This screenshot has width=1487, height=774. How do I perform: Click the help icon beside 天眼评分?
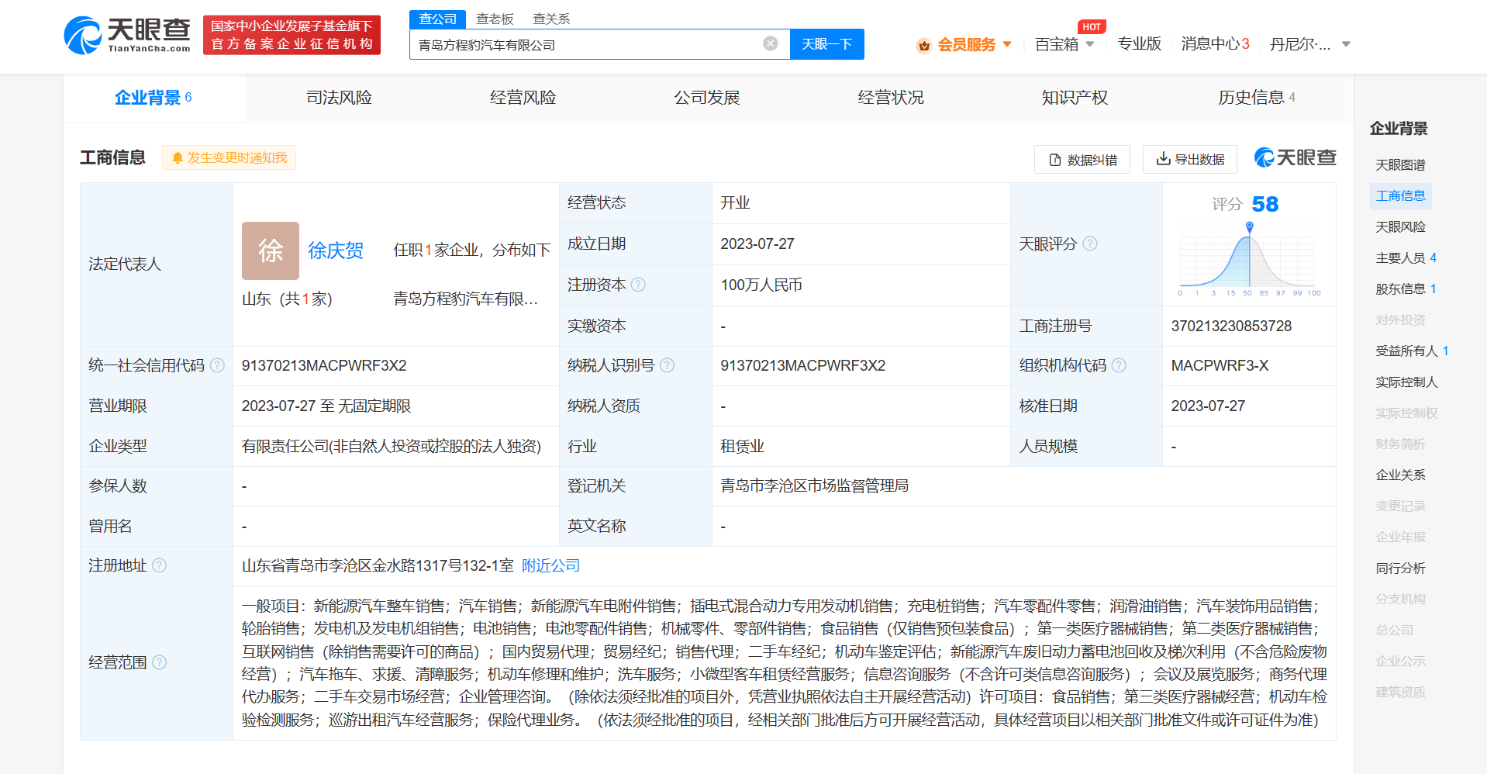click(1090, 244)
